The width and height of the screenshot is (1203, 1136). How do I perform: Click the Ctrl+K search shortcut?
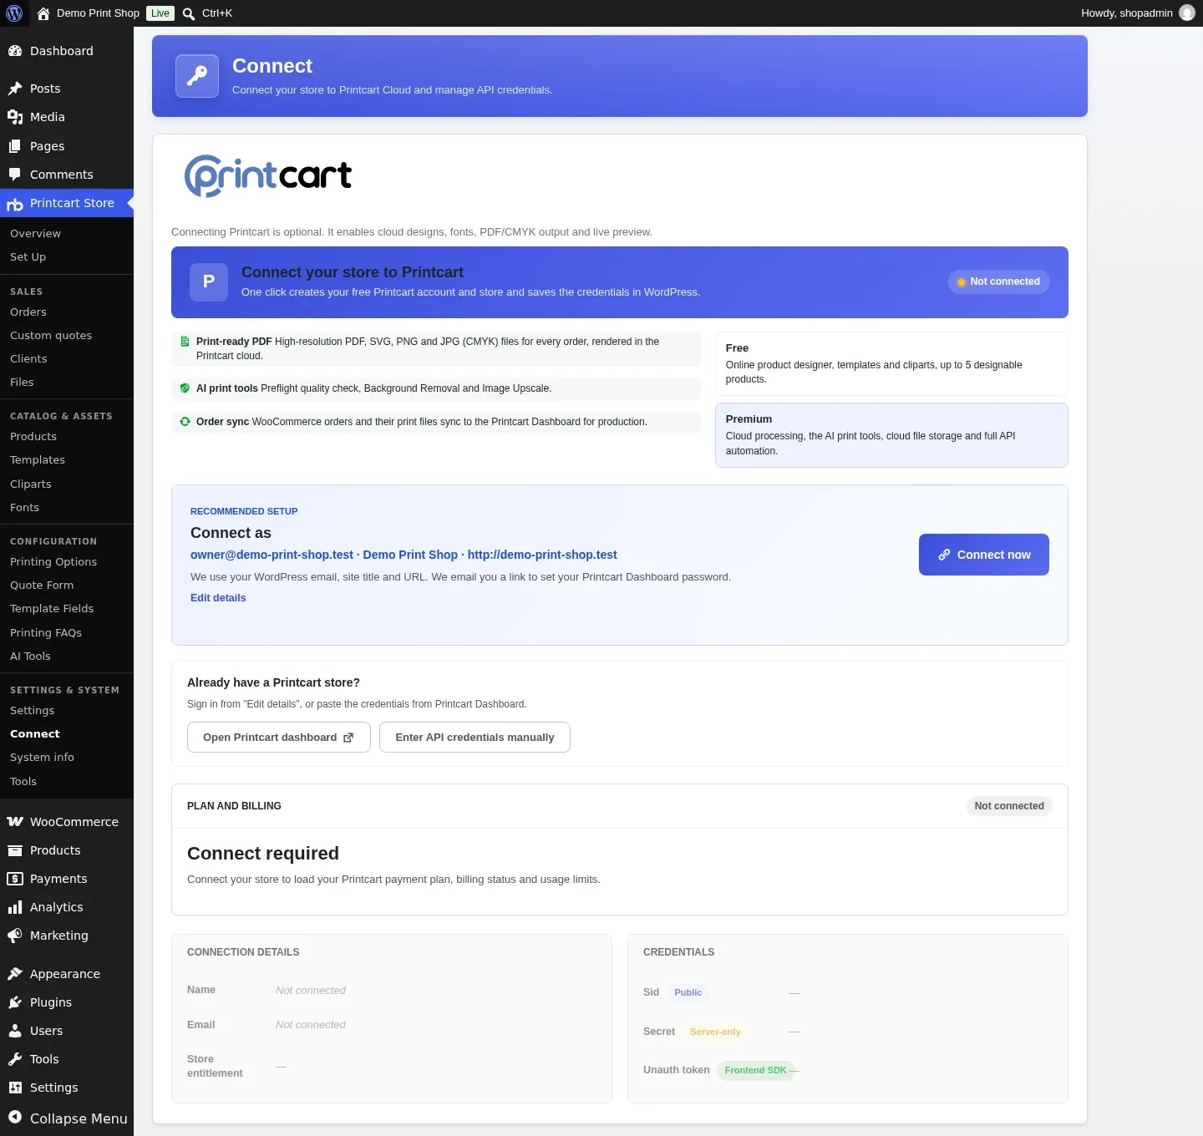point(217,13)
